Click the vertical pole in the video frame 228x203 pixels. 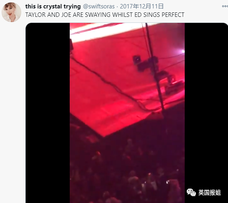[155, 70]
